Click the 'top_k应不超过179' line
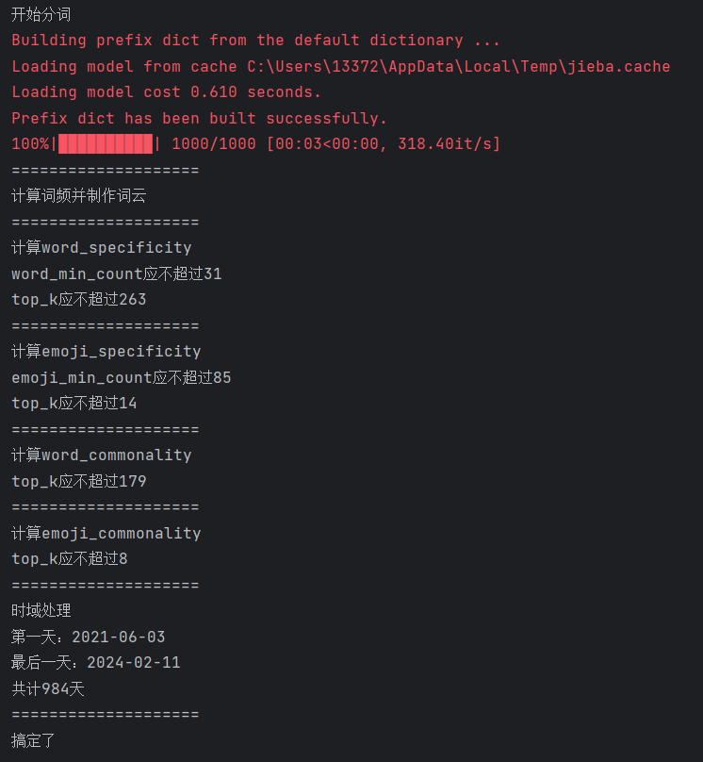Viewport: 703px width, 762px height. point(78,481)
